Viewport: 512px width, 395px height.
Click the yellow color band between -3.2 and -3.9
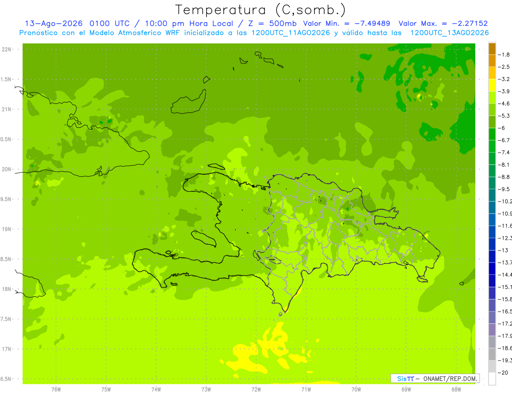click(x=492, y=85)
